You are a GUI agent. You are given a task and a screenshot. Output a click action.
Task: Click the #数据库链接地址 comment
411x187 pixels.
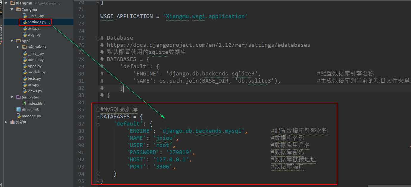click(293, 160)
